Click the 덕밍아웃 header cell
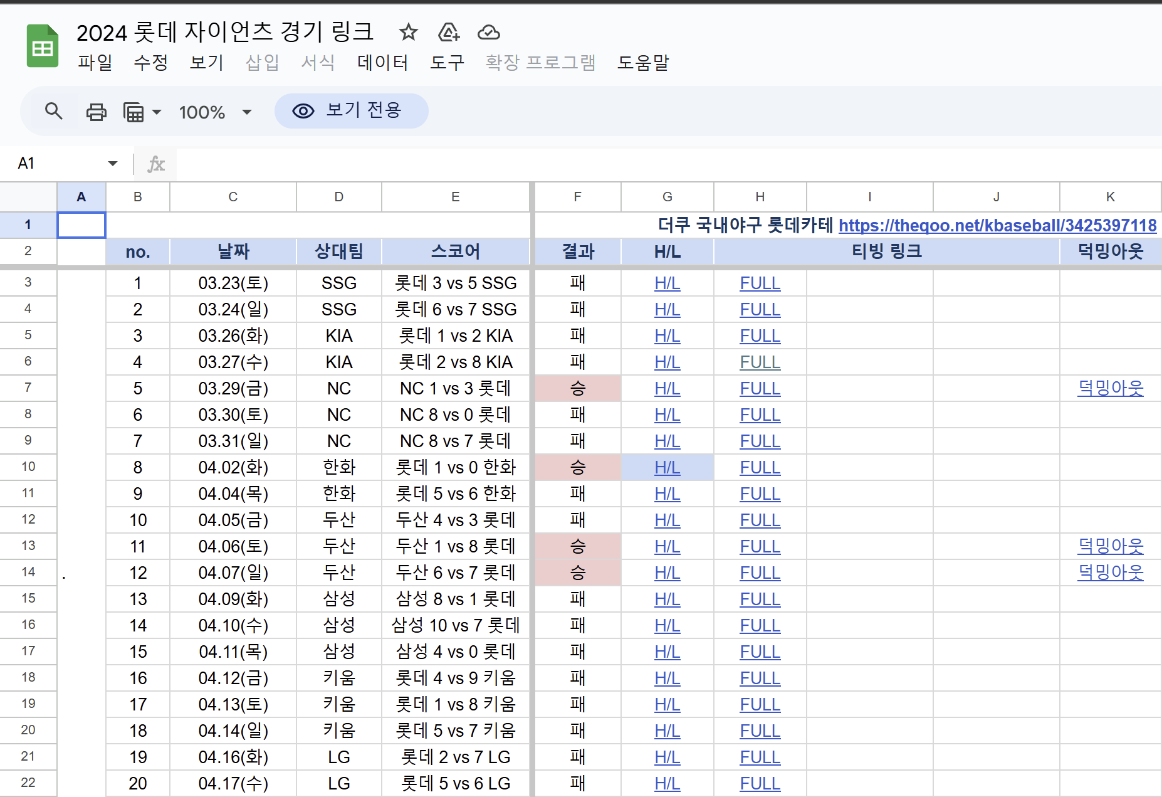The image size is (1162, 797). point(1110,251)
